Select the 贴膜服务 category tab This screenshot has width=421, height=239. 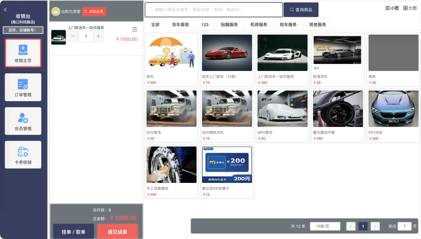(229, 25)
